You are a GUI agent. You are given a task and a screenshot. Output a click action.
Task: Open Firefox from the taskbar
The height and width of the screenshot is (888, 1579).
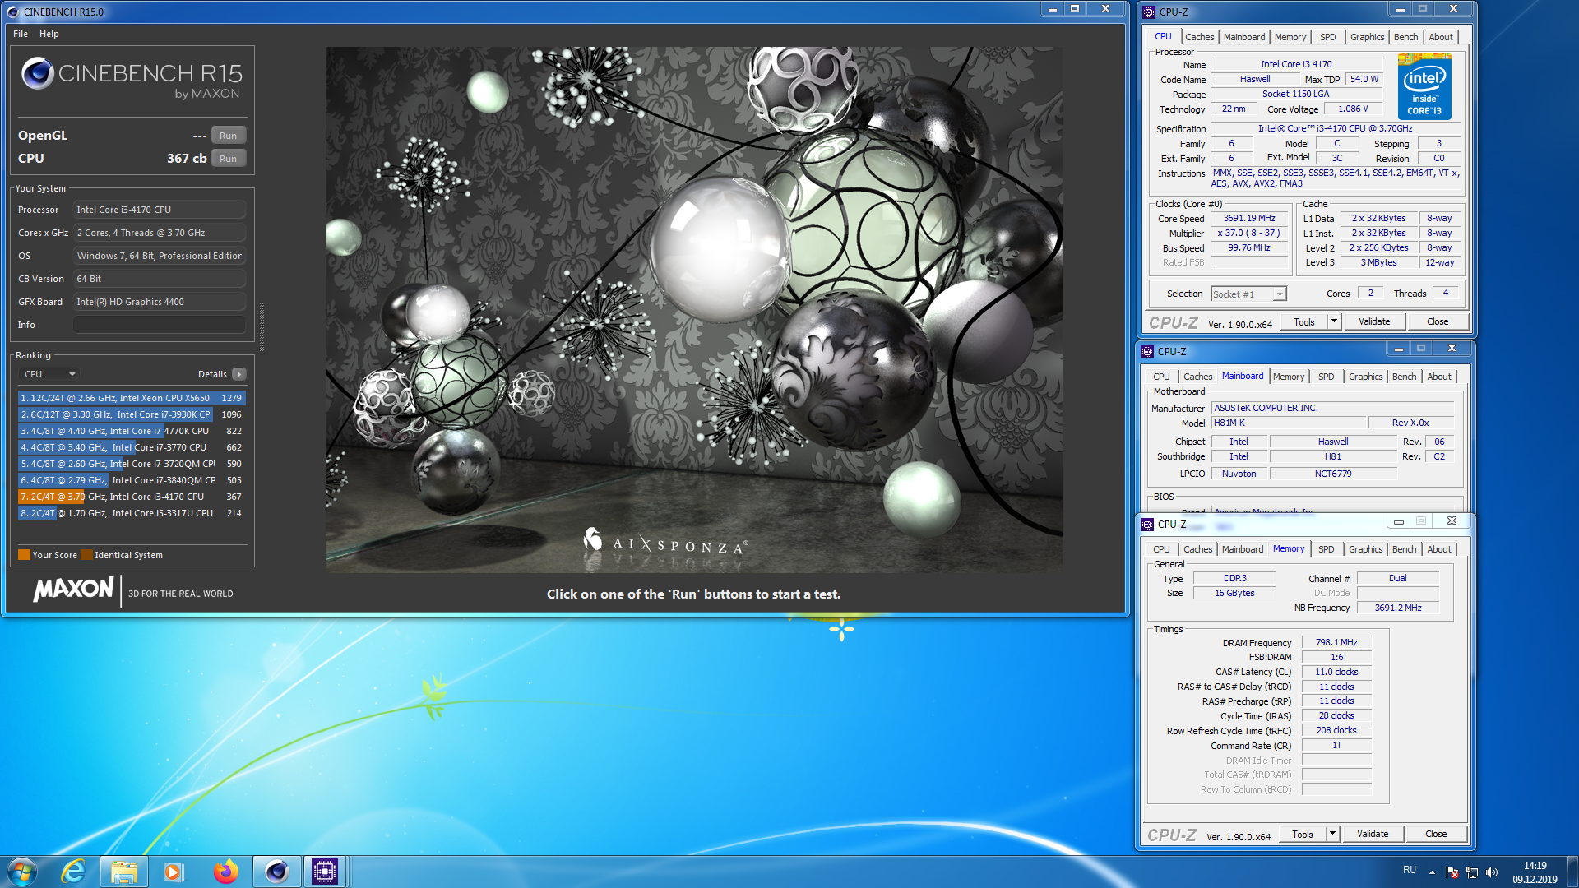click(225, 872)
